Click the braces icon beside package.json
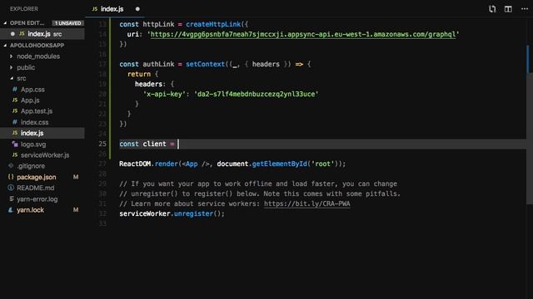 coord(11,177)
